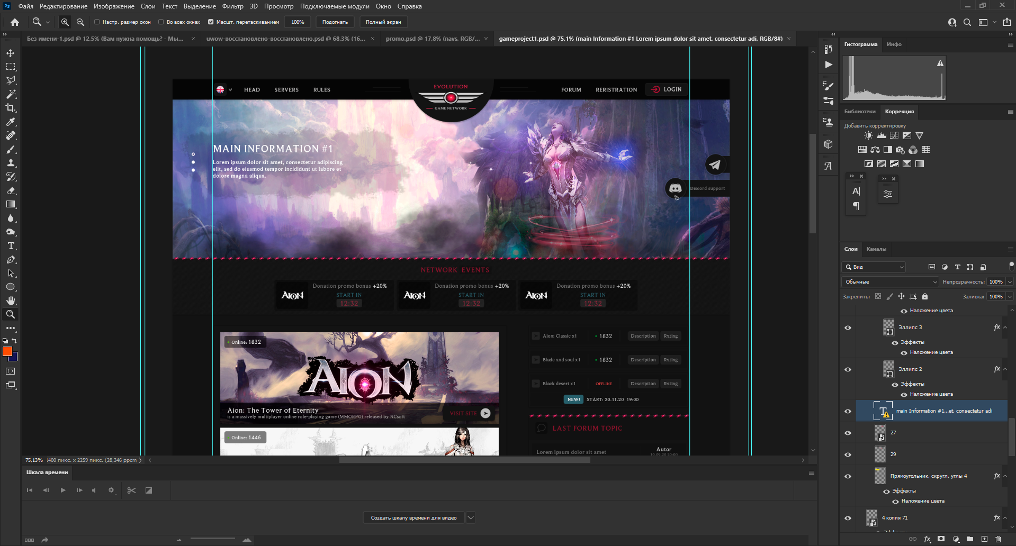
Task: Select the Brush tool
Action: [x=11, y=149]
